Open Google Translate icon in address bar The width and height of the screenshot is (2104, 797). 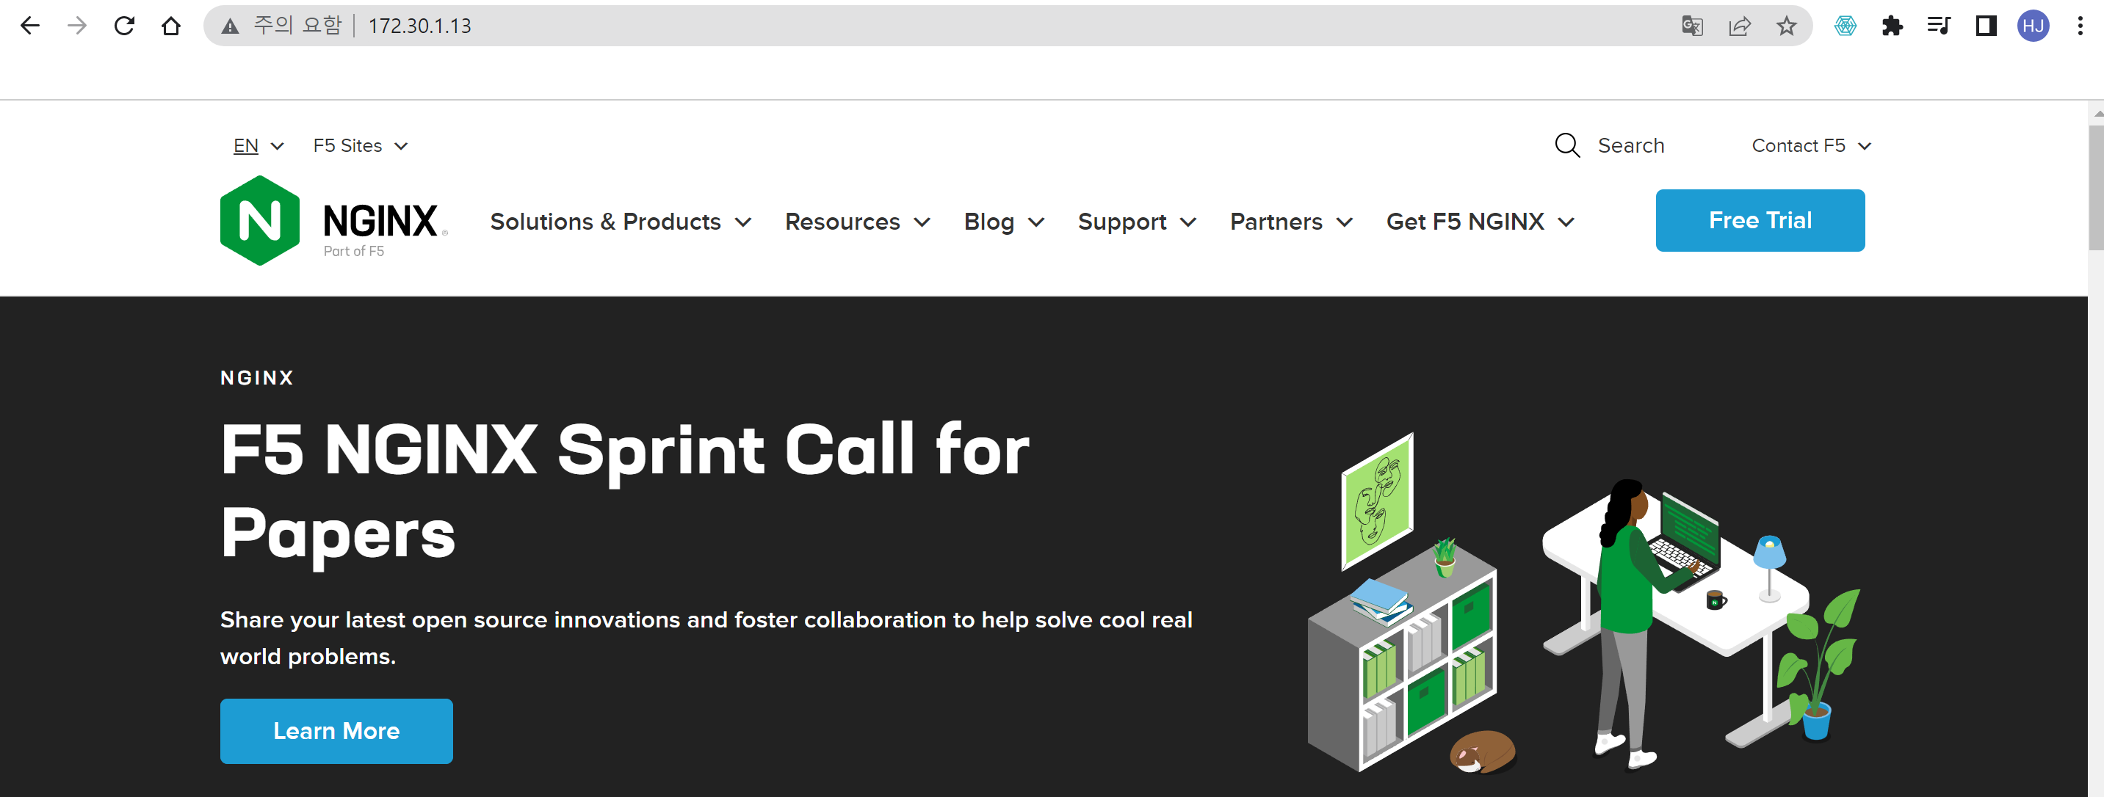pyautogui.click(x=1691, y=26)
